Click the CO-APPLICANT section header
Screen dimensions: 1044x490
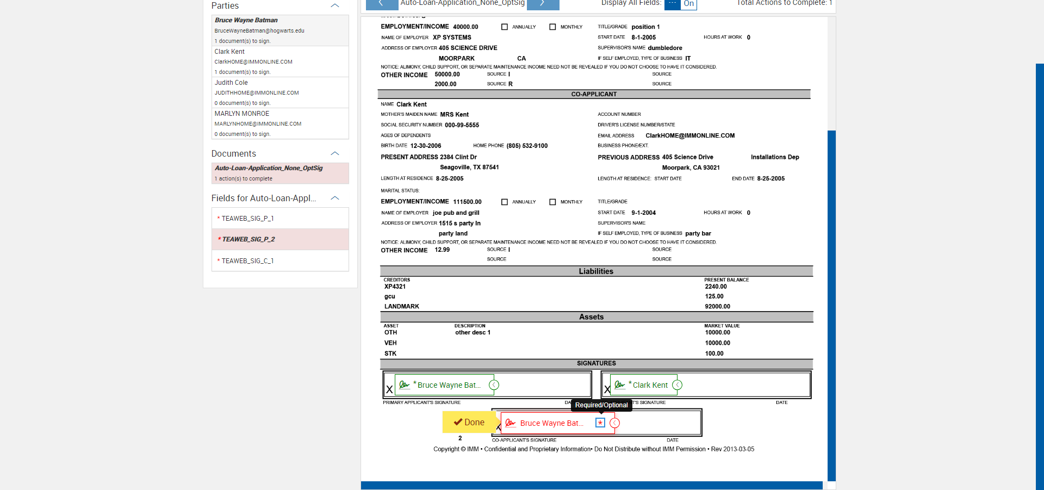tap(594, 94)
